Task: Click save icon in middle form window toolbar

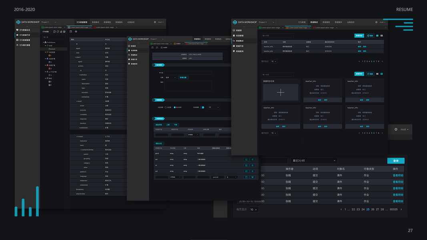Action: tap(152, 48)
